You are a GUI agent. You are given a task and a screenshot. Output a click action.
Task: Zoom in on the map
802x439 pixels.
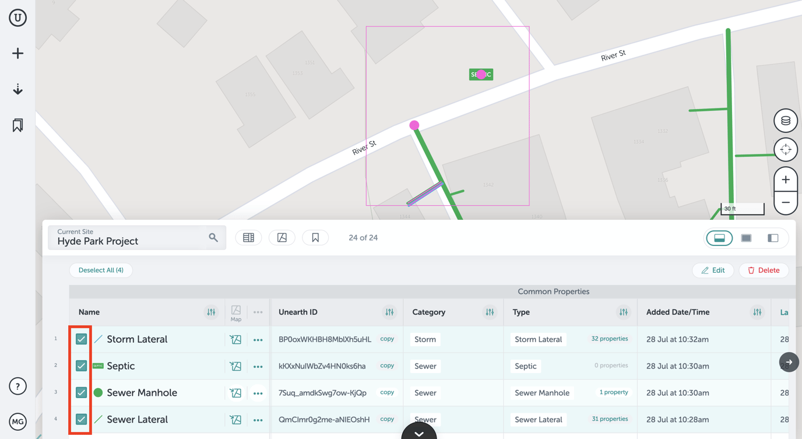click(785, 180)
